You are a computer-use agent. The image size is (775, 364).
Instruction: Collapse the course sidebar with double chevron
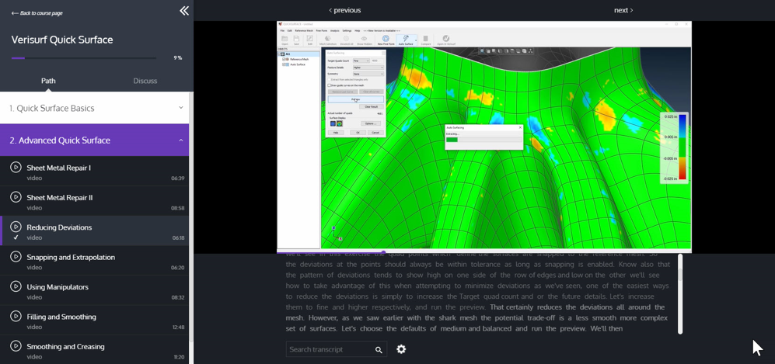pos(184,10)
